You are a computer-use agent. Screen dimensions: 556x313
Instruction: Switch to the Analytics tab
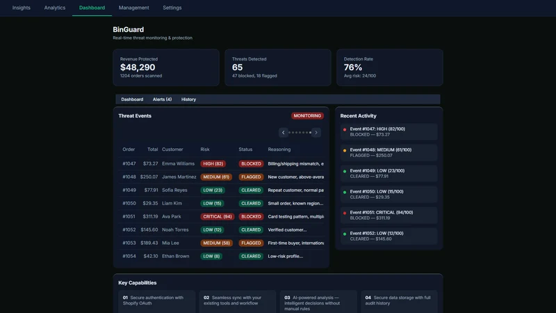(x=55, y=8)
